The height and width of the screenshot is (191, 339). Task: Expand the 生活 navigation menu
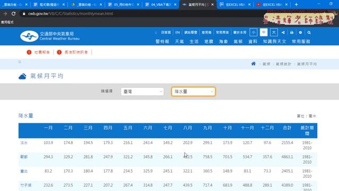pos(194,41)
